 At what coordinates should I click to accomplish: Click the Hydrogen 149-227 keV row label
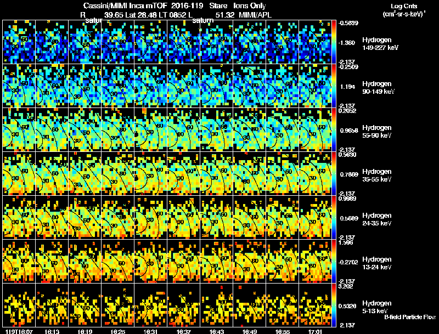coord(380,44)
